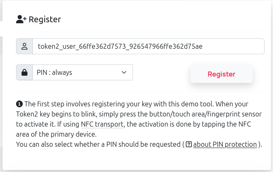
Task: Focus the token2_user username input field
Action: pos(149,46)
